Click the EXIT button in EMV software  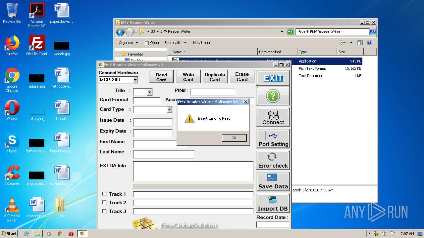coord(273,78)
